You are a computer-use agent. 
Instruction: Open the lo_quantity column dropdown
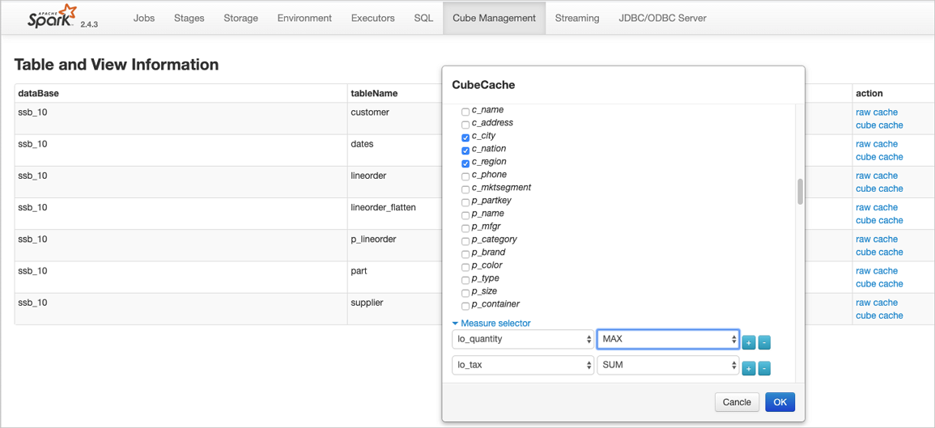click(523, 339)
